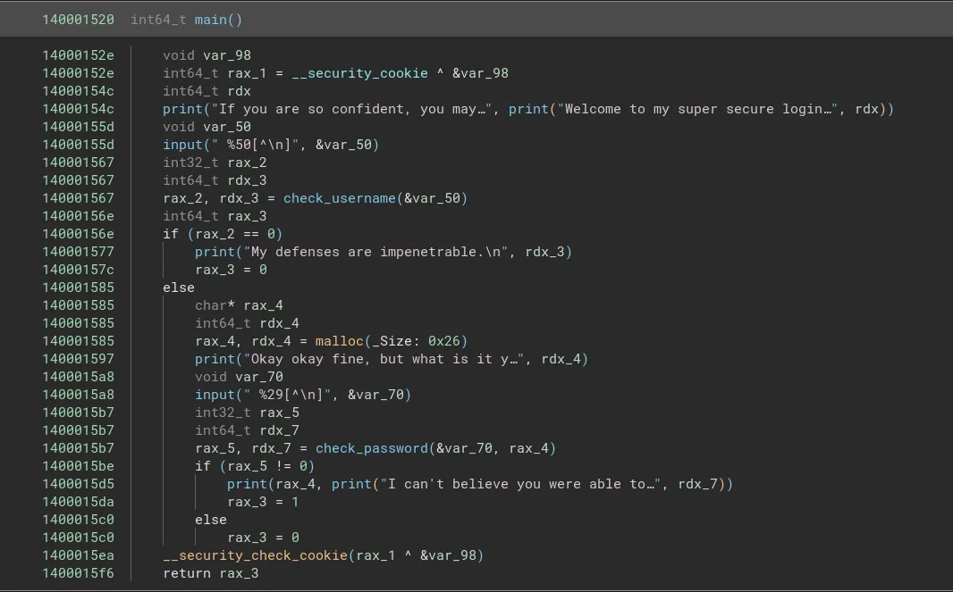This screenshot has width=953, height=592.
Task: Select the header address 140001520
Action: coord(78,20)
